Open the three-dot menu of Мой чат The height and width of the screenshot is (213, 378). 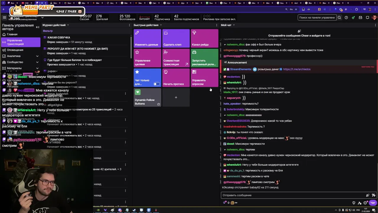point(376,25)
